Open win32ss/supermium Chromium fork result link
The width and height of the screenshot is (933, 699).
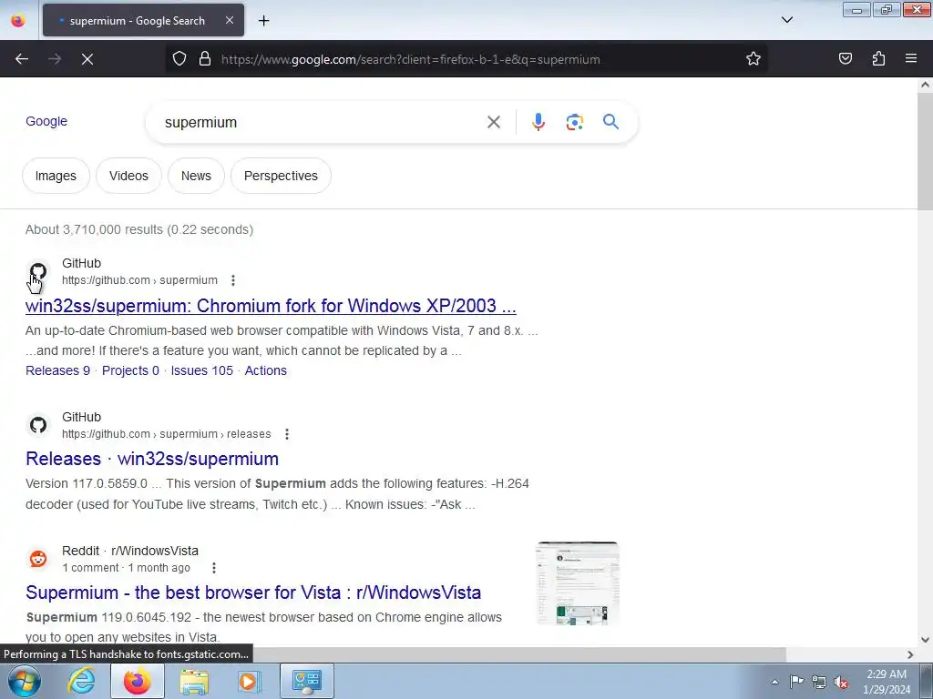(x=271, y=306)
